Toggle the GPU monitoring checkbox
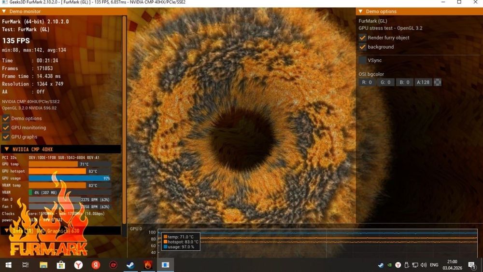The height and width of the screenshot is (272, 483). click(x=5, y=127)
